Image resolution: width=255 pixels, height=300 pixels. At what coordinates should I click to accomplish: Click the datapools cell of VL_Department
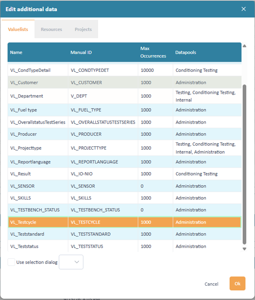click(x=207, y=96)
